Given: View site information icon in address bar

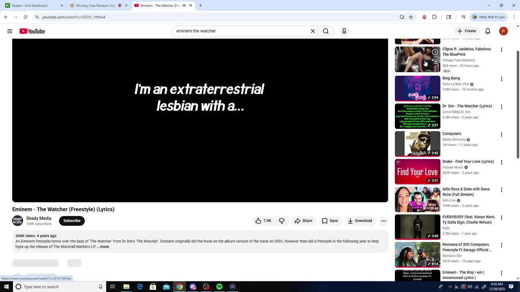Looking at the screenshot, I should tap(37, 17).
